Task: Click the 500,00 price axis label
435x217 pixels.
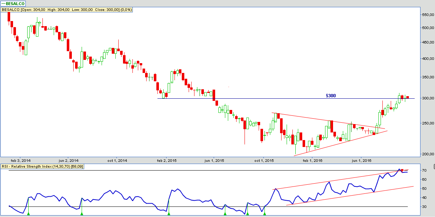Action: 428,28
